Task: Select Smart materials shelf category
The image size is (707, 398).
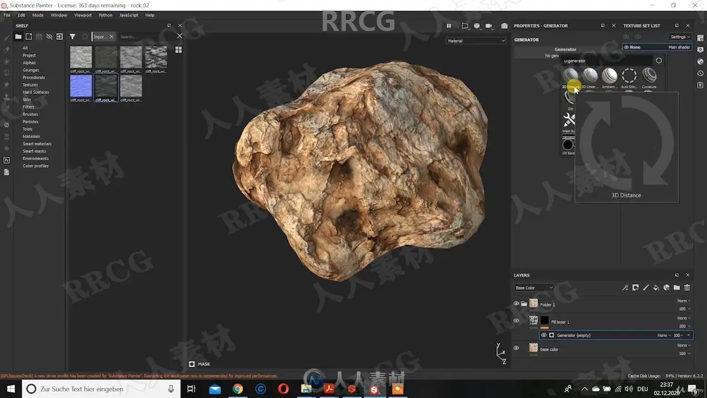Action: coord(37,144)
